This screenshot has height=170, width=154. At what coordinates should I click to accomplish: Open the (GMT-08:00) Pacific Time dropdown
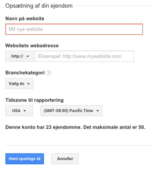pyautogui.click(x=71, y=111)
